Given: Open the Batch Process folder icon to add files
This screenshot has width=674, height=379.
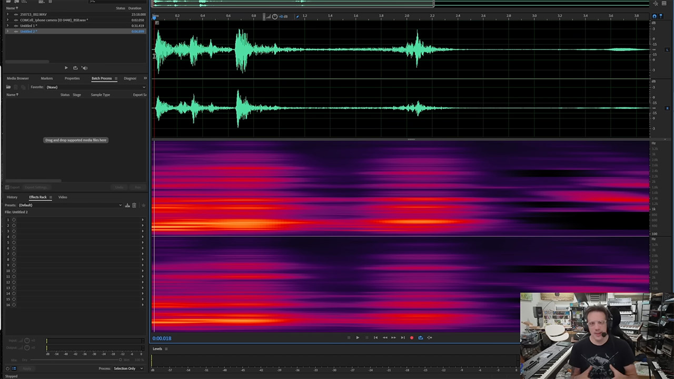Looking at the screenshot, I should pos(8,87).
